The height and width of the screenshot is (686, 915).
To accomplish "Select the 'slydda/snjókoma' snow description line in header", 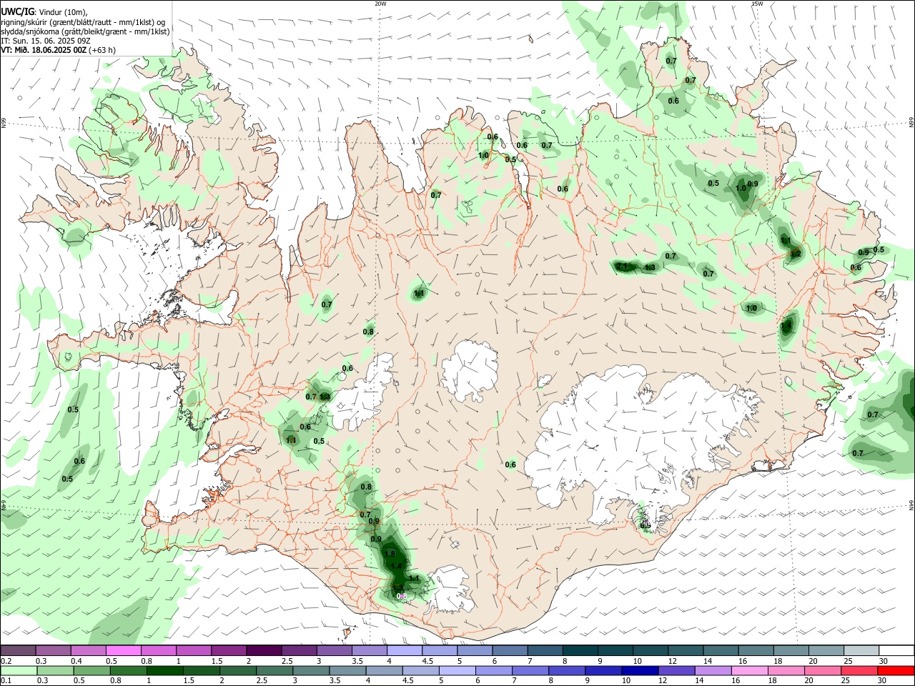I will (x=85, y=31).
